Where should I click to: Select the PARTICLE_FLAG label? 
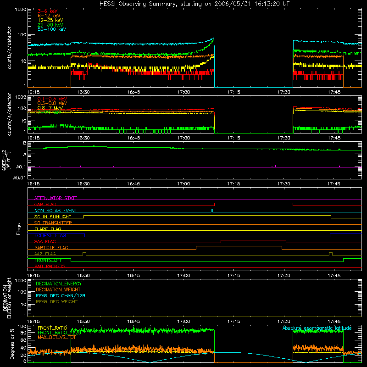point(51,248)
